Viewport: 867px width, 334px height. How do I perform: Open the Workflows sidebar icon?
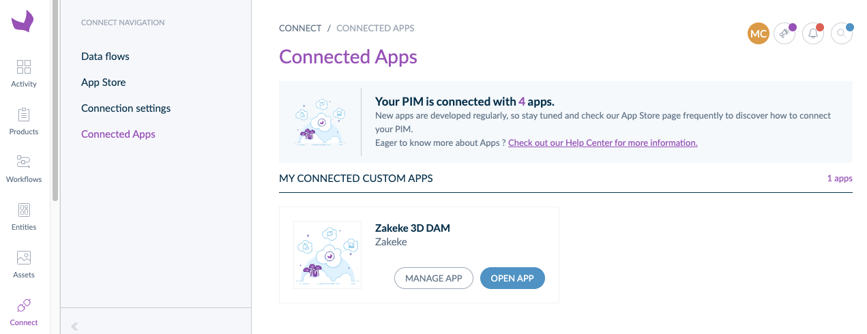coord(24,162)
